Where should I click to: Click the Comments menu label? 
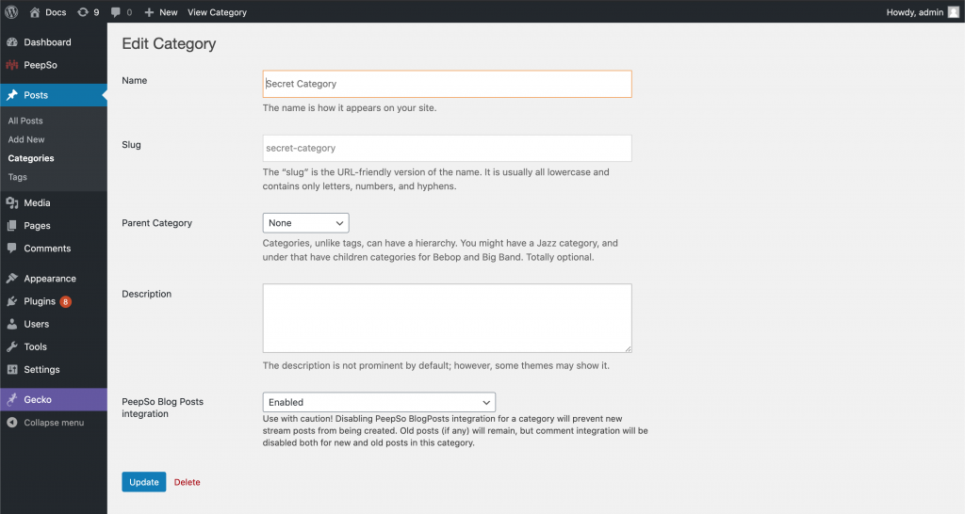[x=47, y=248]
